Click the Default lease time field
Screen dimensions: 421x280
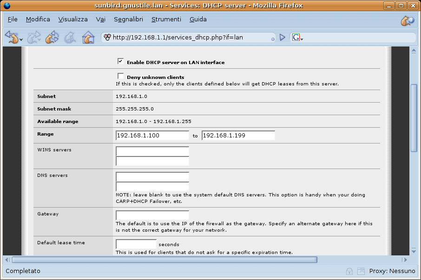(x=136, y=244)
